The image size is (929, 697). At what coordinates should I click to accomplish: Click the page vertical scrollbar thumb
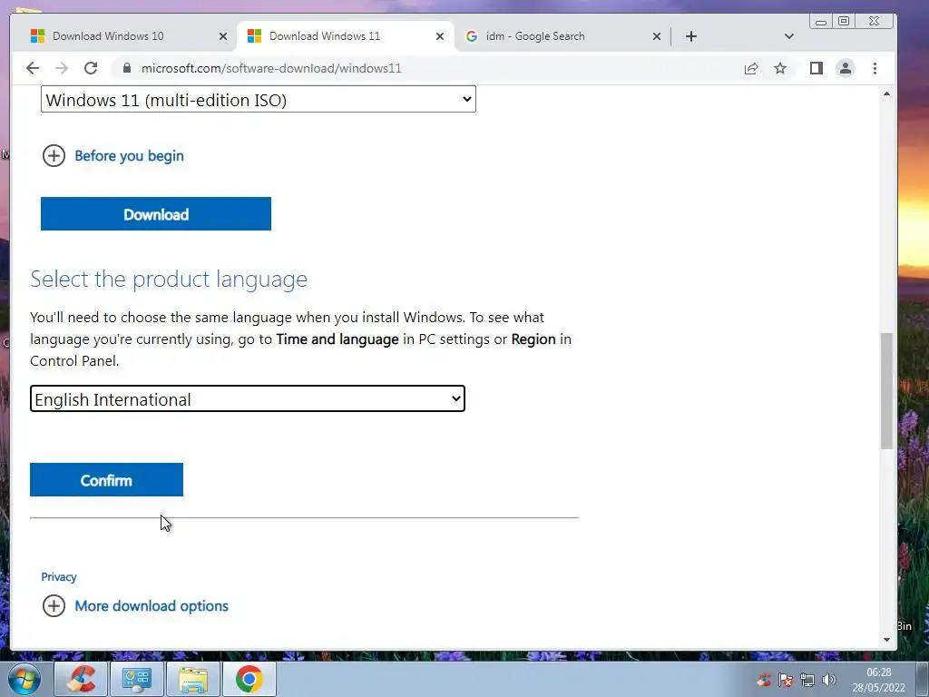tap(886, 390)
